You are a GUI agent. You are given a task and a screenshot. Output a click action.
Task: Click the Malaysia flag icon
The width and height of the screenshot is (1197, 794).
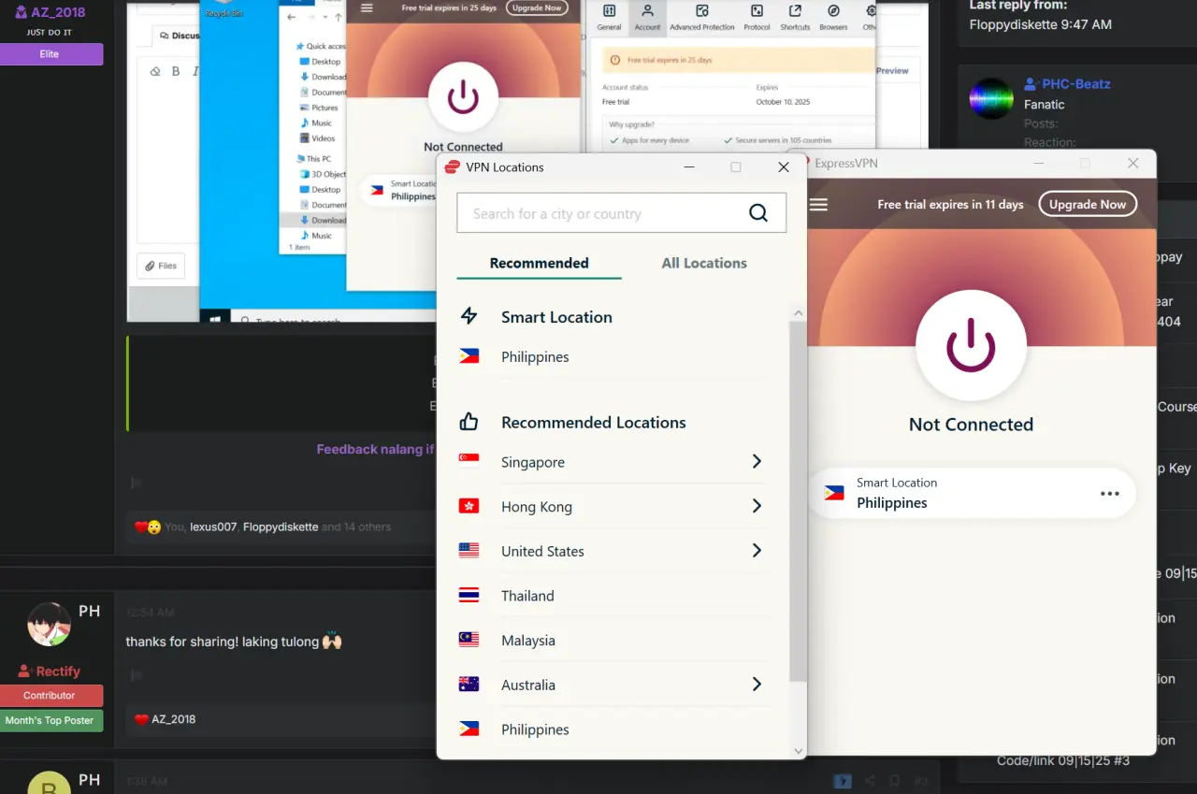[x=469, y=640]
